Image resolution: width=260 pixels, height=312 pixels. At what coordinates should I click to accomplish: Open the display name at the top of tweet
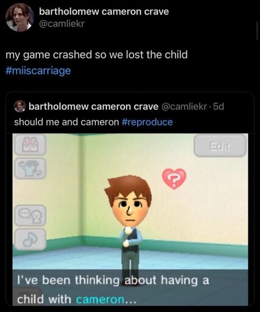tap(104, 12)
